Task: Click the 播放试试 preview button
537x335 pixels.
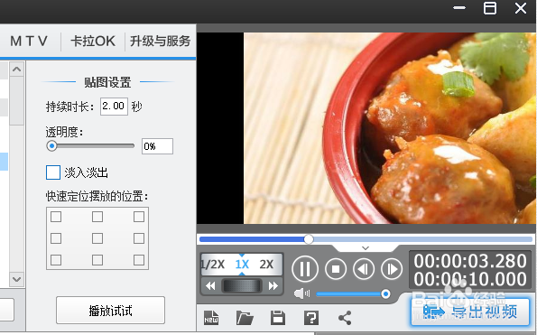Action: click(110, 311)
